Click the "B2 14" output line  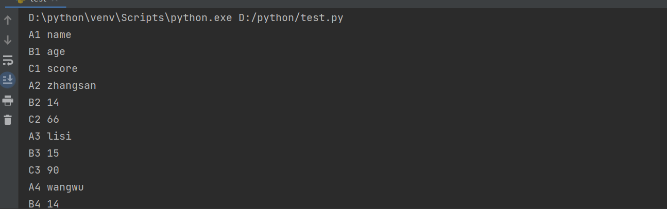tap(44, 103)
